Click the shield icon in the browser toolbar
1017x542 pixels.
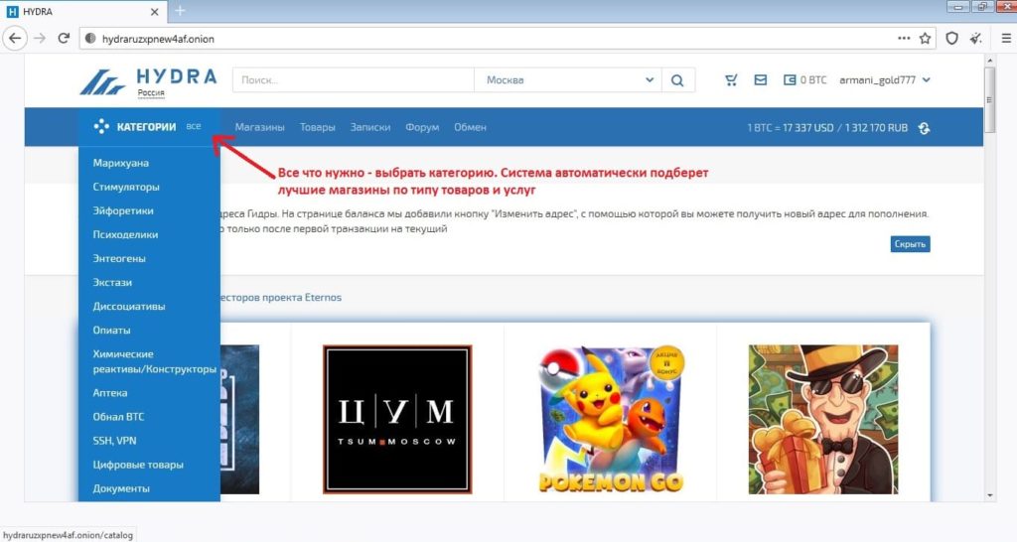point(951,39)
